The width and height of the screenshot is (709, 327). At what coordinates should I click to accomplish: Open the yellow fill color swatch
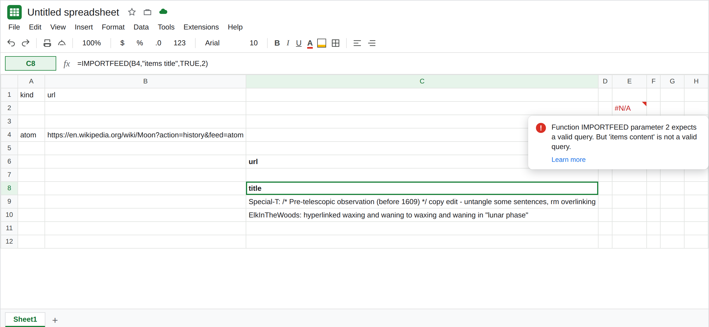(x=322, y=43)
